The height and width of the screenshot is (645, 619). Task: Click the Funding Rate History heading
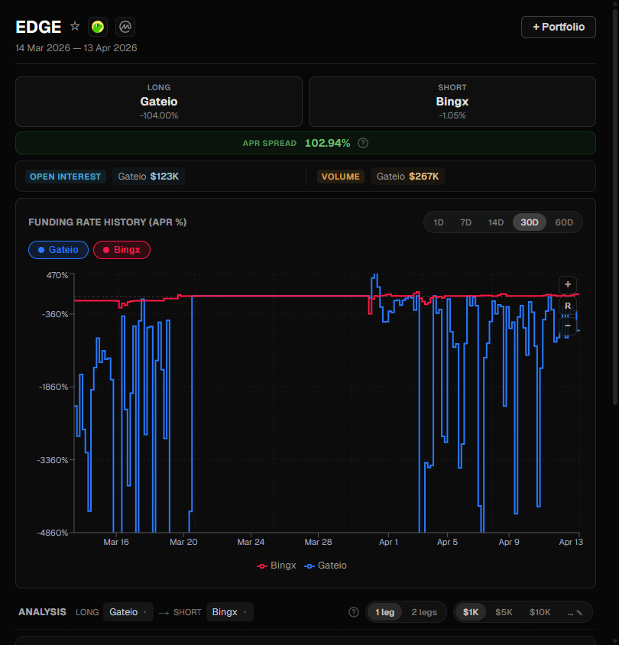107,222
